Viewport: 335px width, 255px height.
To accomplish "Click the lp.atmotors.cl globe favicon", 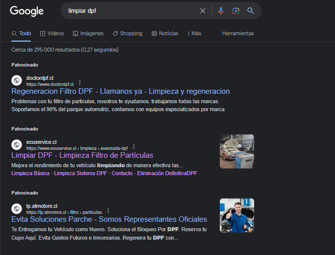I will (x=17, y=209).
